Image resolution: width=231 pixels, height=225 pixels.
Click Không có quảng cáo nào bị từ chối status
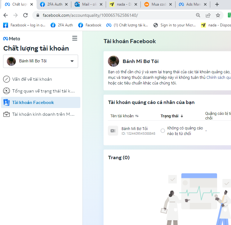[x=185, y=131]
